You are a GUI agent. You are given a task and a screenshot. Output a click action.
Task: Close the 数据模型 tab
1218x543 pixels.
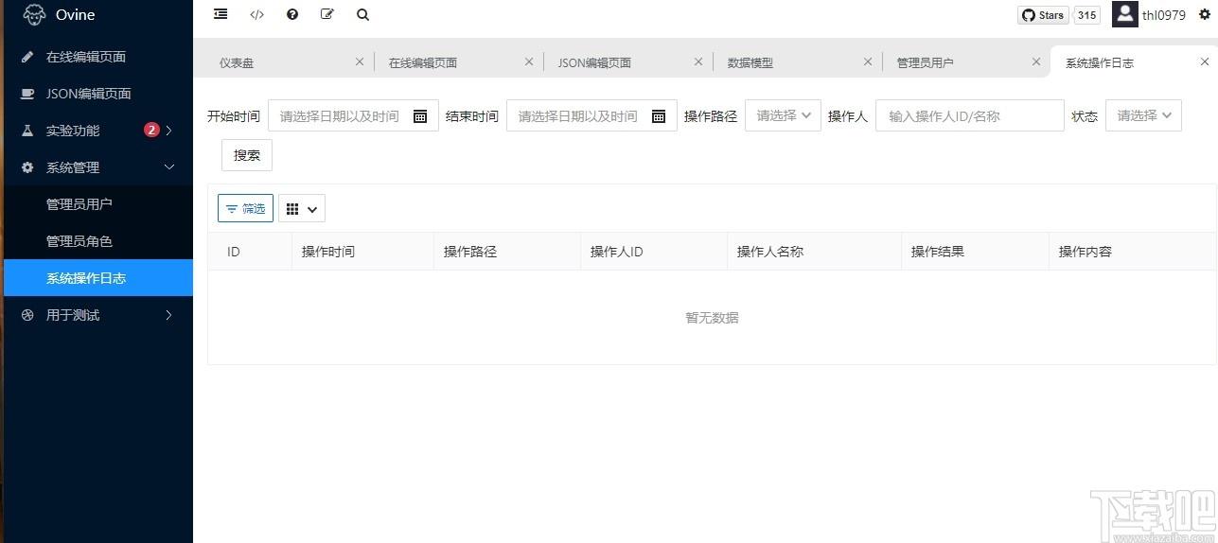(x=868, y=61)
